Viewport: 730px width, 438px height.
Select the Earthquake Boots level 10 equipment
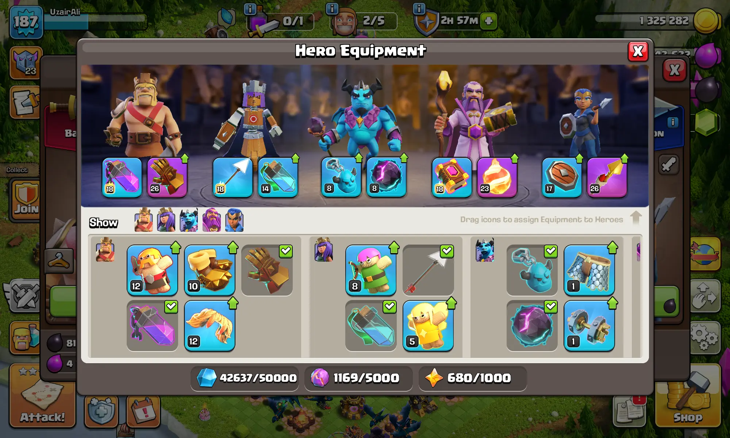click(210, 270)
